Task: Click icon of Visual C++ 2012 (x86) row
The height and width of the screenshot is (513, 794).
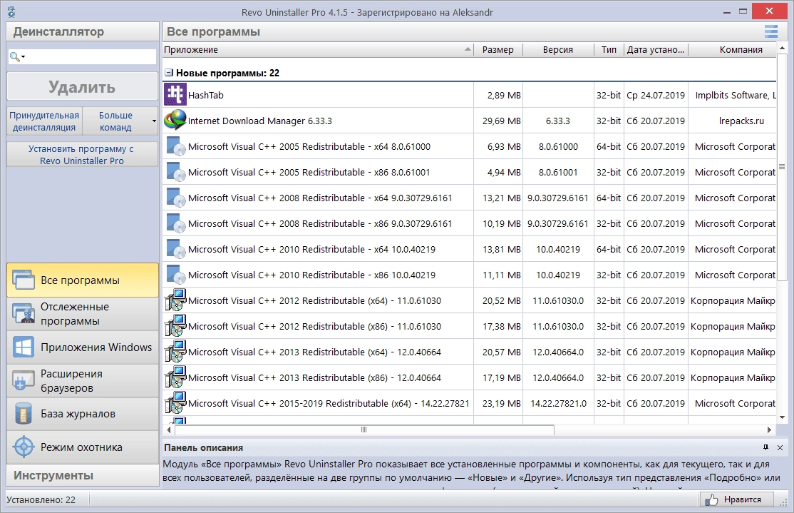Action: [x=176, y=326]
